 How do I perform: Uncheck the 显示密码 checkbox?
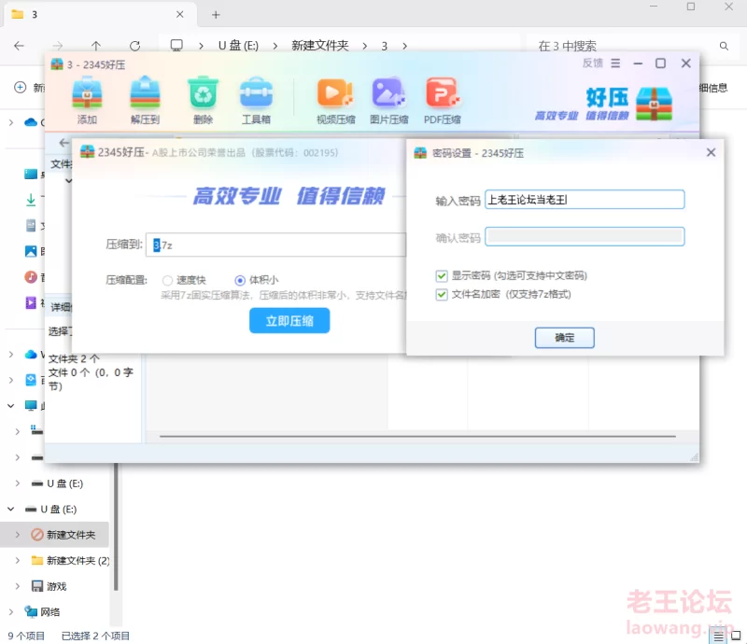(442, 275)
